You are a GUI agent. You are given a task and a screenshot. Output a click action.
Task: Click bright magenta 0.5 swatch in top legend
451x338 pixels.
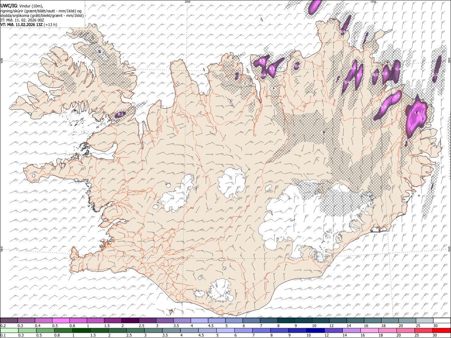pos(61,320)
